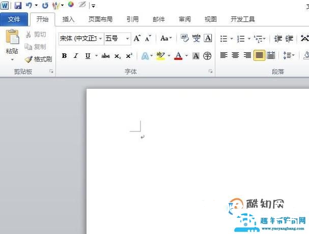Open the 开发工具 tab

click(x=243, y=19)
